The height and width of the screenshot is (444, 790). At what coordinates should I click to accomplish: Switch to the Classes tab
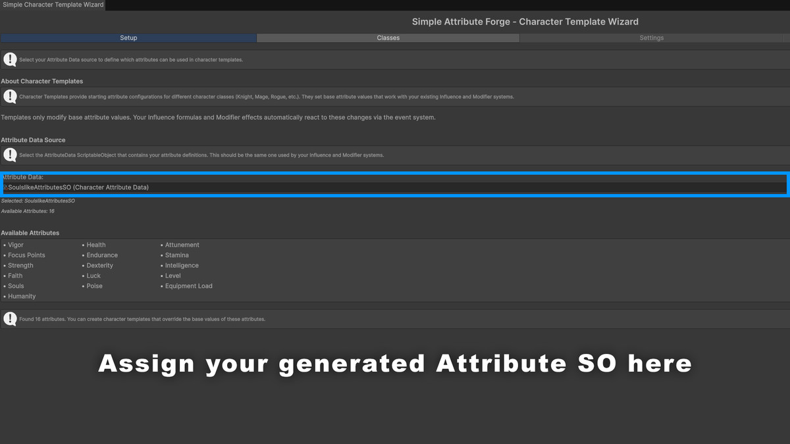pos(388,37)
